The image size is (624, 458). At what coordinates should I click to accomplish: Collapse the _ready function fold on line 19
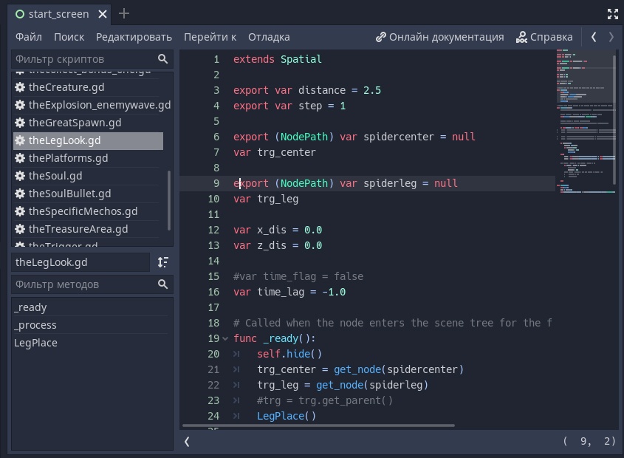click(x=224, y=338)
